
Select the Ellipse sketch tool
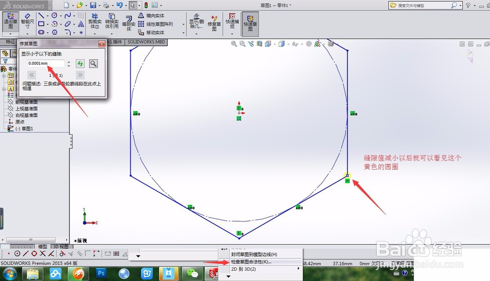(68, 23)
